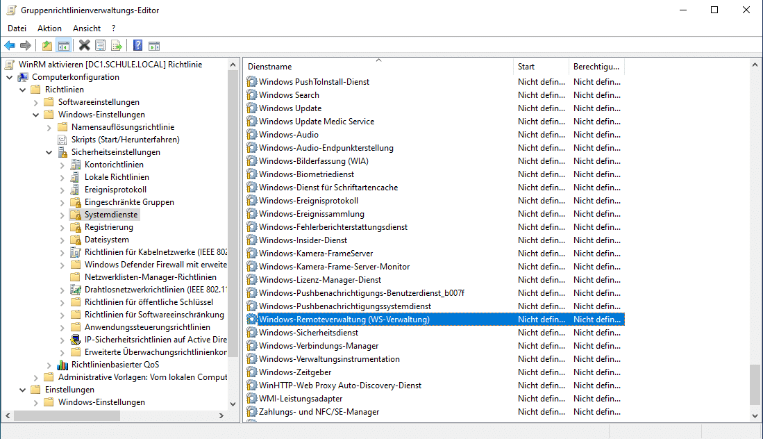
Task: Expand the Einstellungen node at the bottom
Action: click(23, 389)
